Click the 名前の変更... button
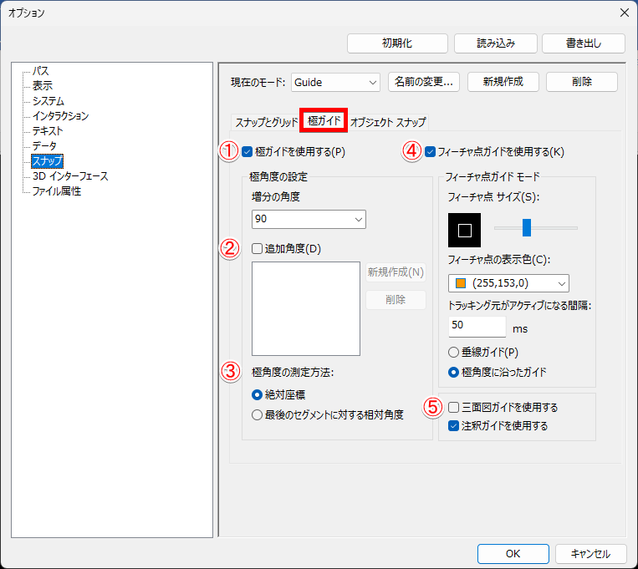The height and width of the screenshot is (569, 638). pos(424,82)
